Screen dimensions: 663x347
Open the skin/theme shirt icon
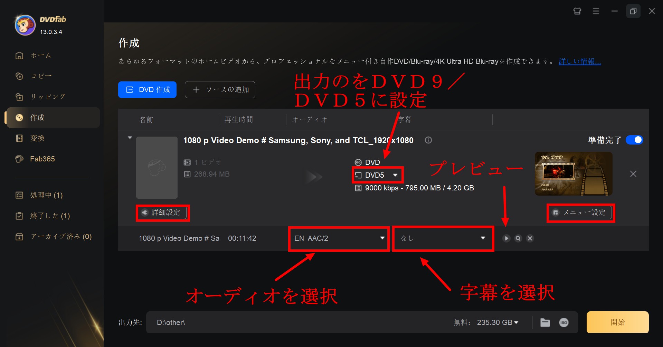pos(577,11)
